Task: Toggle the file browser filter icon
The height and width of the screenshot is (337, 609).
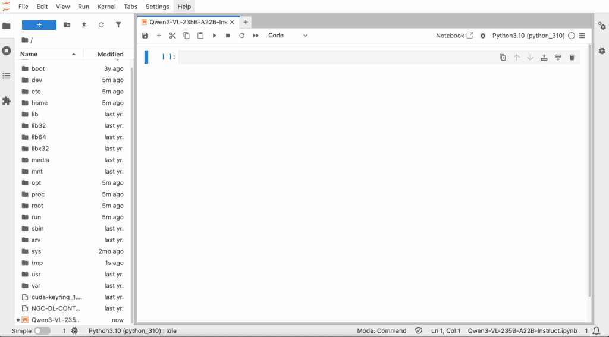Action: 118,25
